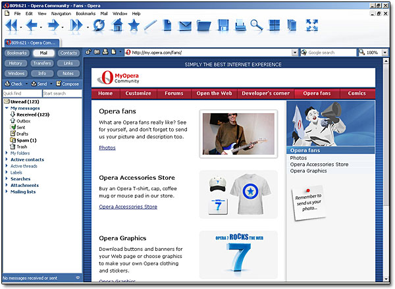Show the Links panel

[x=68, y=63]
